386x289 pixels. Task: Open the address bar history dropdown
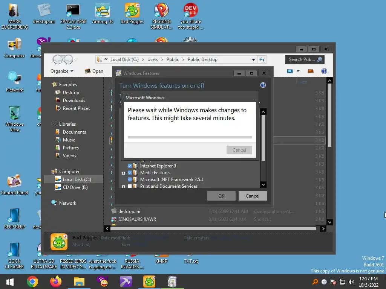tap(253, 59)
